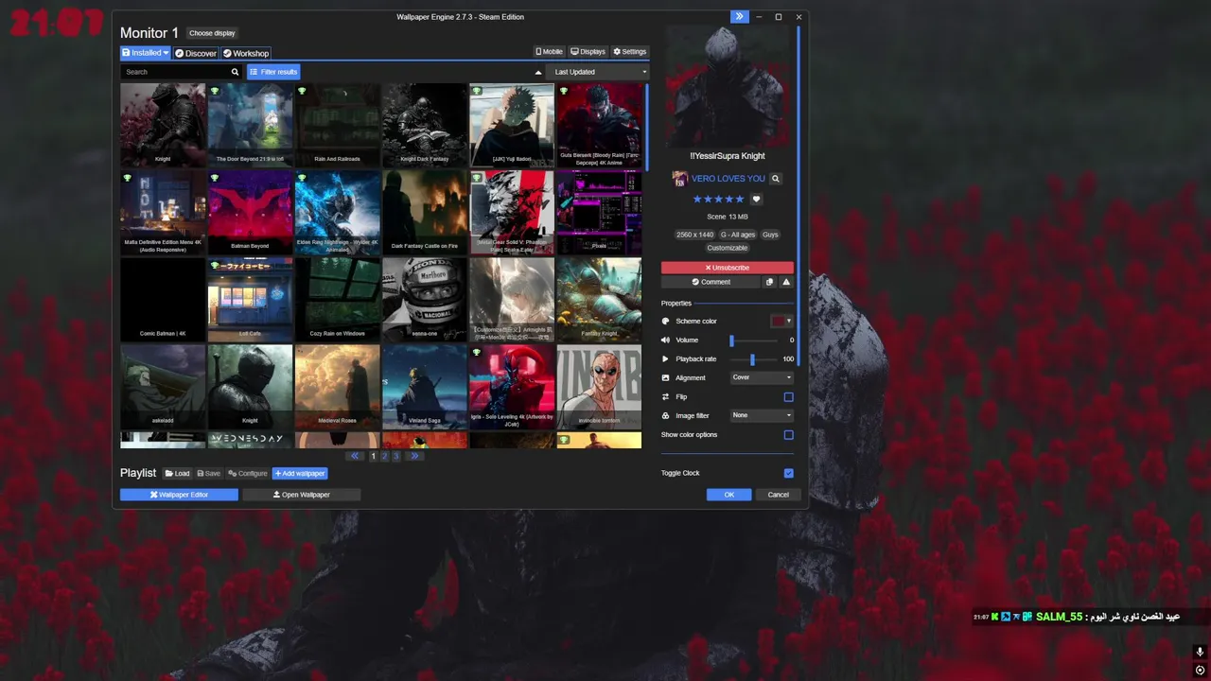Click the Guys tag

click(770, 235)
